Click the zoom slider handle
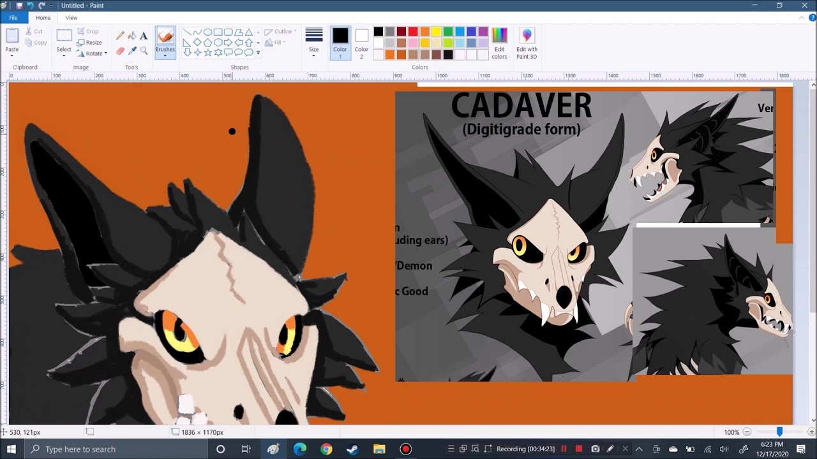817x459 pixels. pyautogui.click(x=779, y=432)
